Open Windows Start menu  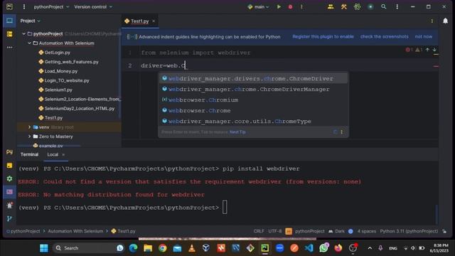click(x=44, y=248)
